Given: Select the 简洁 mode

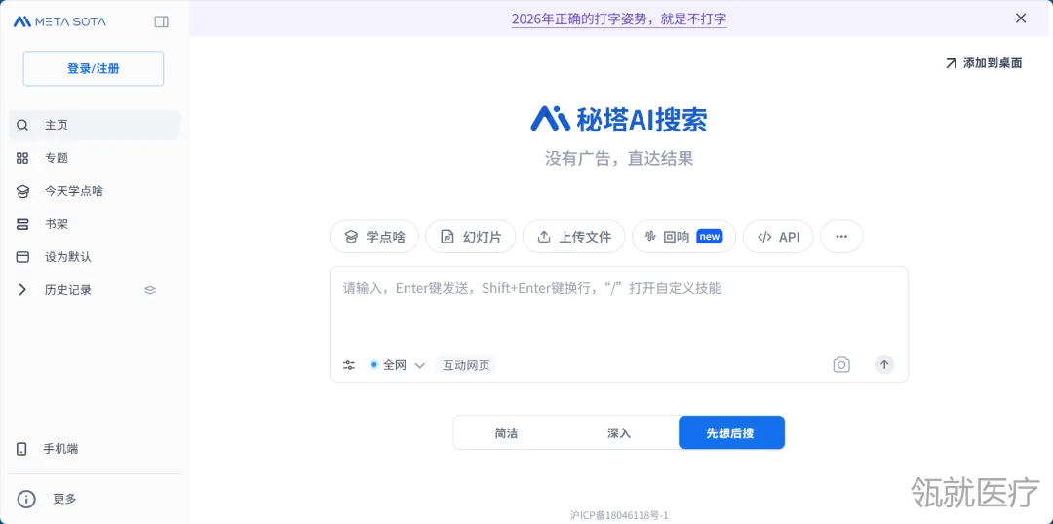Looking at the screenshot, I should (x=507, y=432).
